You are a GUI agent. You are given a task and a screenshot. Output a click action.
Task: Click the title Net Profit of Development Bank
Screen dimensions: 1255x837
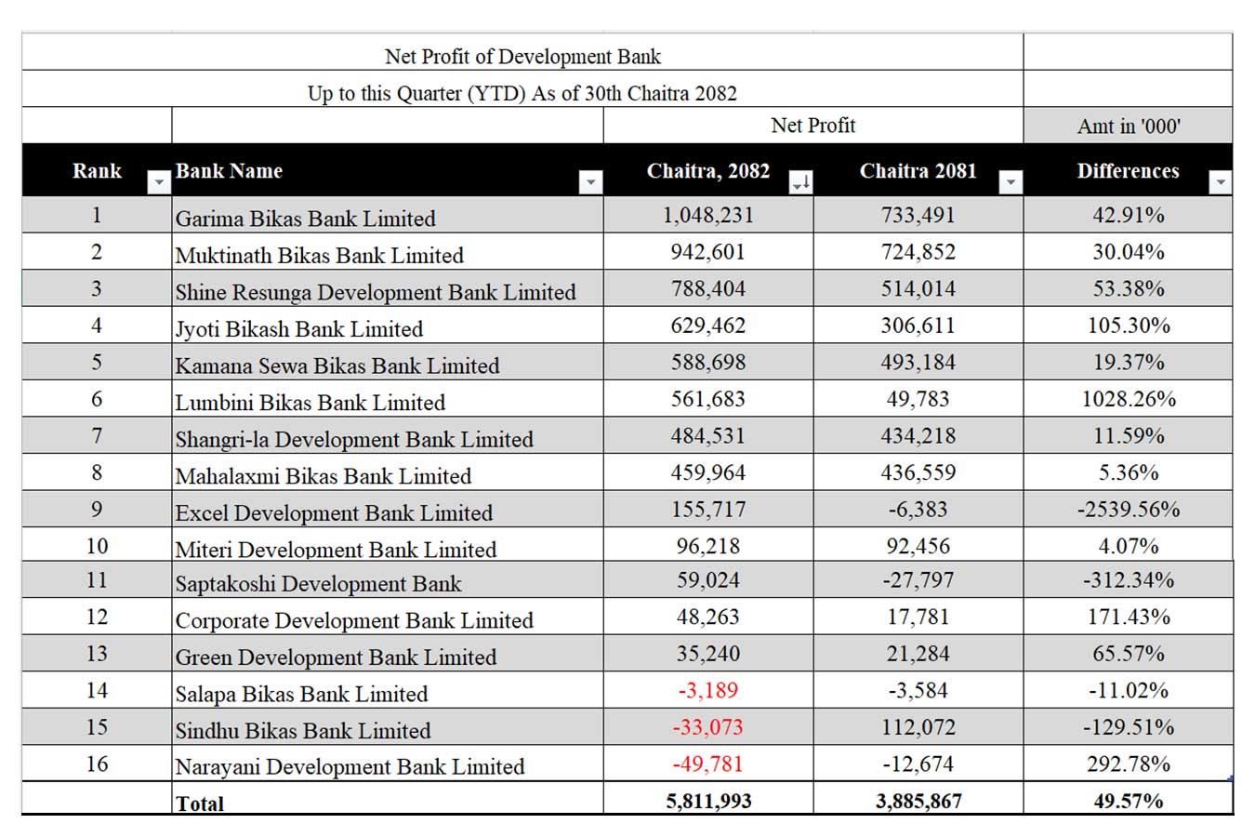tap(522, 57)
